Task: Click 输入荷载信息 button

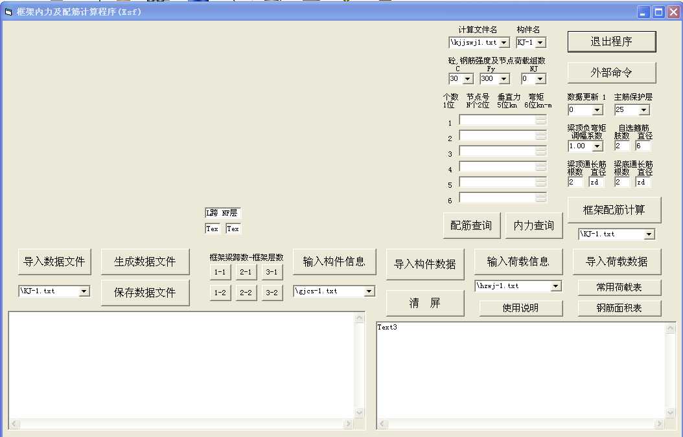Action: click(518, 262)
